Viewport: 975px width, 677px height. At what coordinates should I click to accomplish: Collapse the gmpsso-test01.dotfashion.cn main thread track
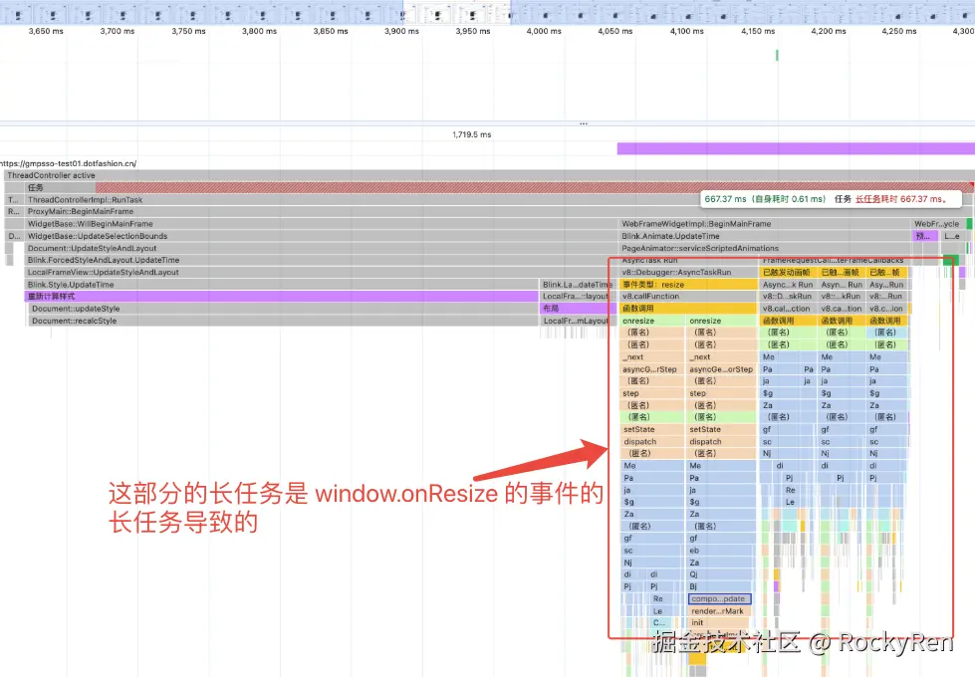[x=68, y=163]
